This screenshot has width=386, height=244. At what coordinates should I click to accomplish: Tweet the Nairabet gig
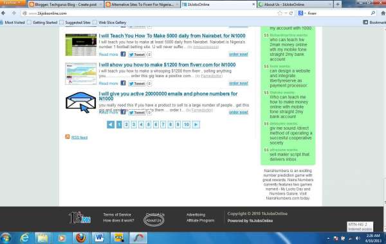pyautogui.click(x=137, y=55)
